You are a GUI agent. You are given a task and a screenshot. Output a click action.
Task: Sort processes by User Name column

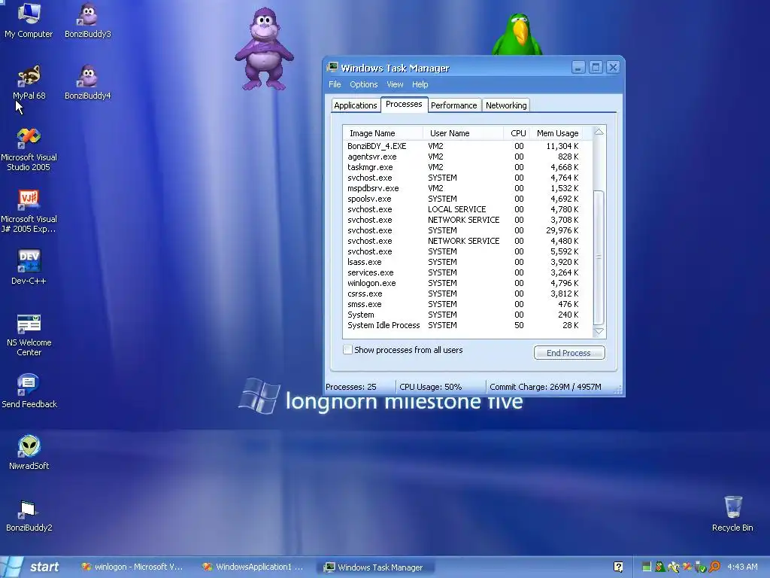click(x=463, y=133)
